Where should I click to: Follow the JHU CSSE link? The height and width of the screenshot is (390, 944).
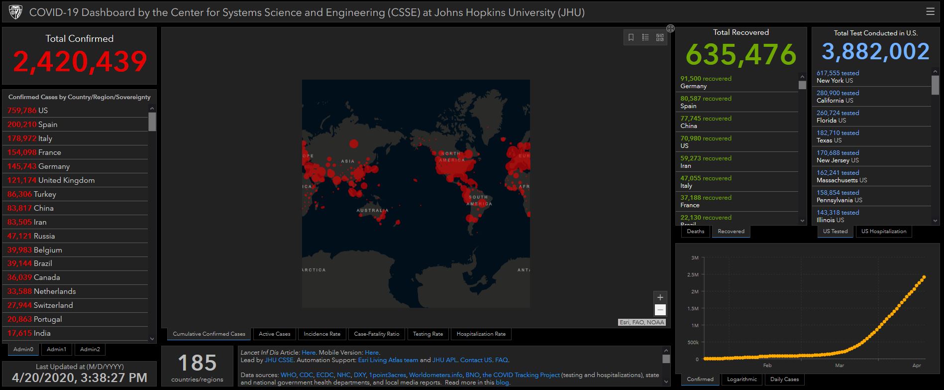[x=279, y=360]
